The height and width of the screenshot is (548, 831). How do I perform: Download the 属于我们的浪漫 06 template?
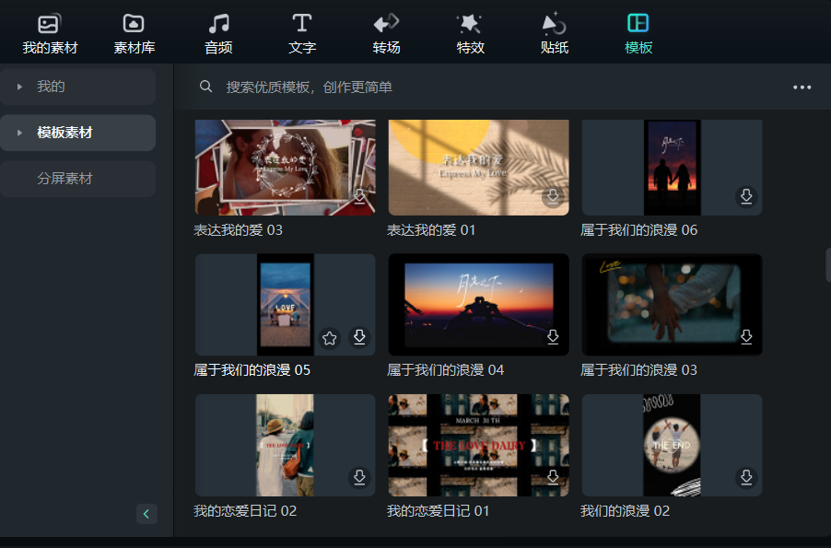[x=746, y=197]
